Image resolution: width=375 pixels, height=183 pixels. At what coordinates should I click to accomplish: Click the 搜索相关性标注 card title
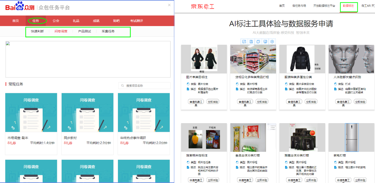point(197,155)
